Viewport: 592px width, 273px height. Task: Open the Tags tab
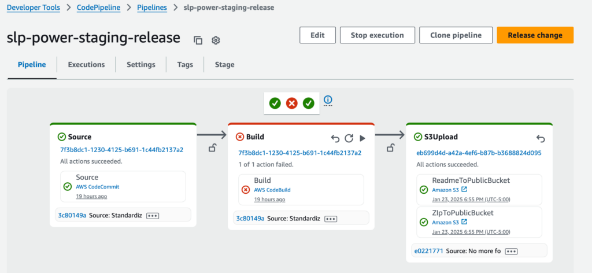point(185,65)
